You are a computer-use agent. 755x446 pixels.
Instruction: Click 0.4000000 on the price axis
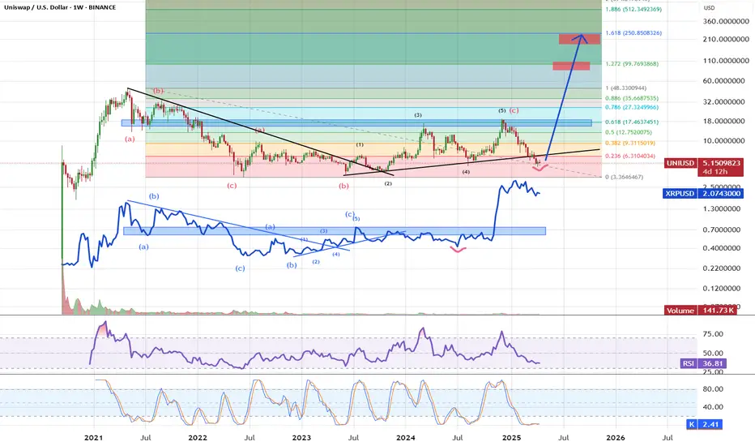point(722,248)
